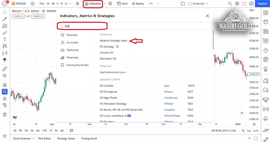Add the Stochastic RSI indicator
Image resolution: width=270 pixels, height=142 pixels.
coord(108,59)
